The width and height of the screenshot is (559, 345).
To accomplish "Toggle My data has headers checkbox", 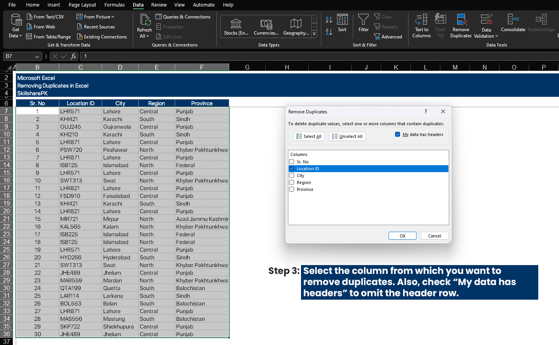I will [x=397, y=134].
